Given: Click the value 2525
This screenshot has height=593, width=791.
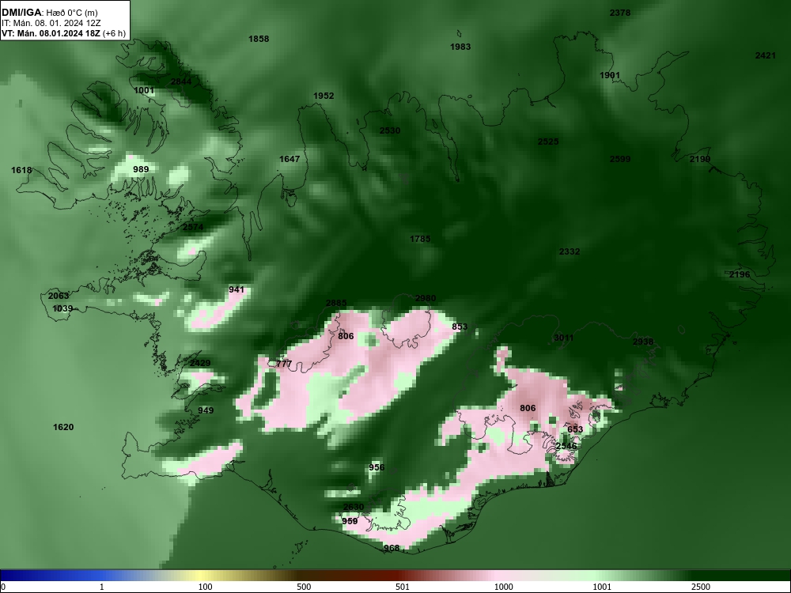Looking at the screenshot, I should (548, 142).
